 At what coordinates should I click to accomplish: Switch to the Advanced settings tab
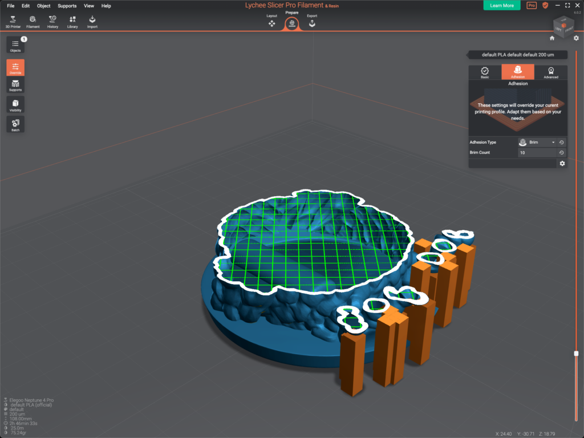coord(550,72)
